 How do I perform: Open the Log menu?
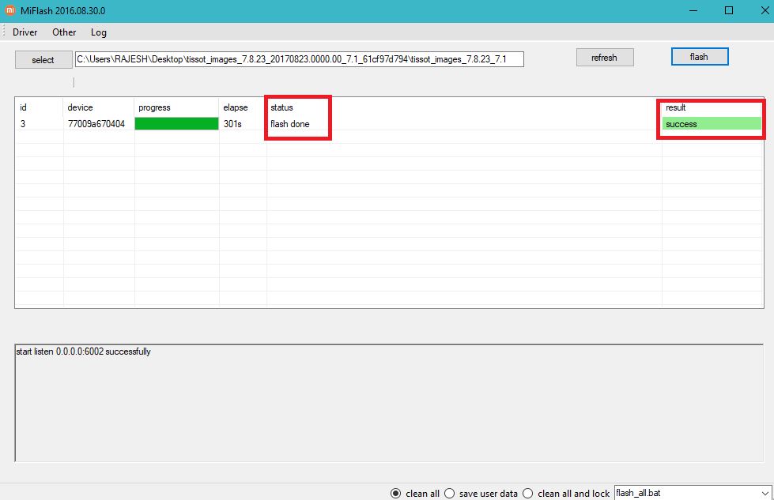pos(99,32)
